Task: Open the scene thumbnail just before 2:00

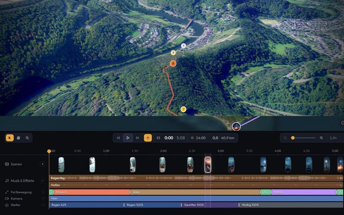Action: pos(163,165)
